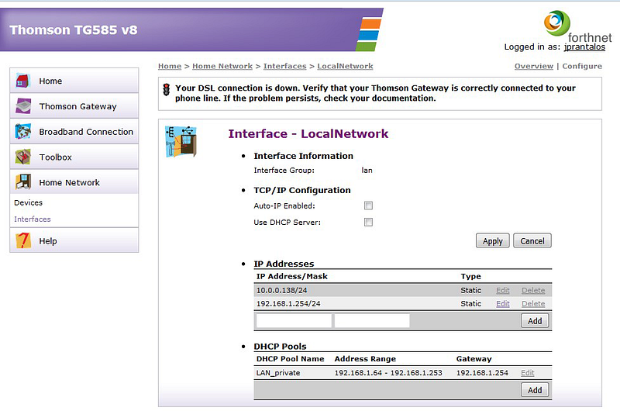Toggle the Auto-IP Enabled checkbox
Viewport: 620px width, 411px height.
click(369, 205)
